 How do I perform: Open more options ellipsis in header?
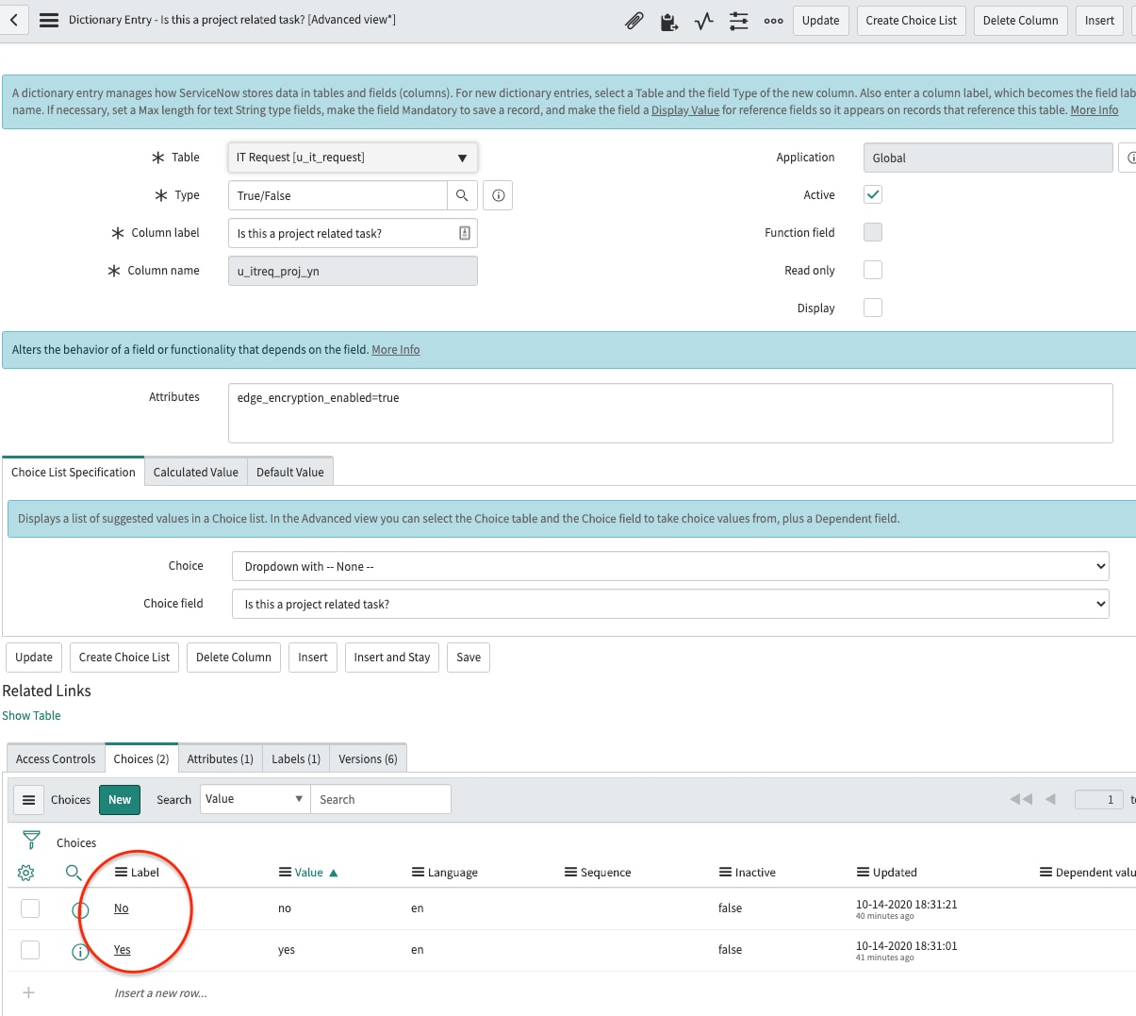[x=774, y=21]
